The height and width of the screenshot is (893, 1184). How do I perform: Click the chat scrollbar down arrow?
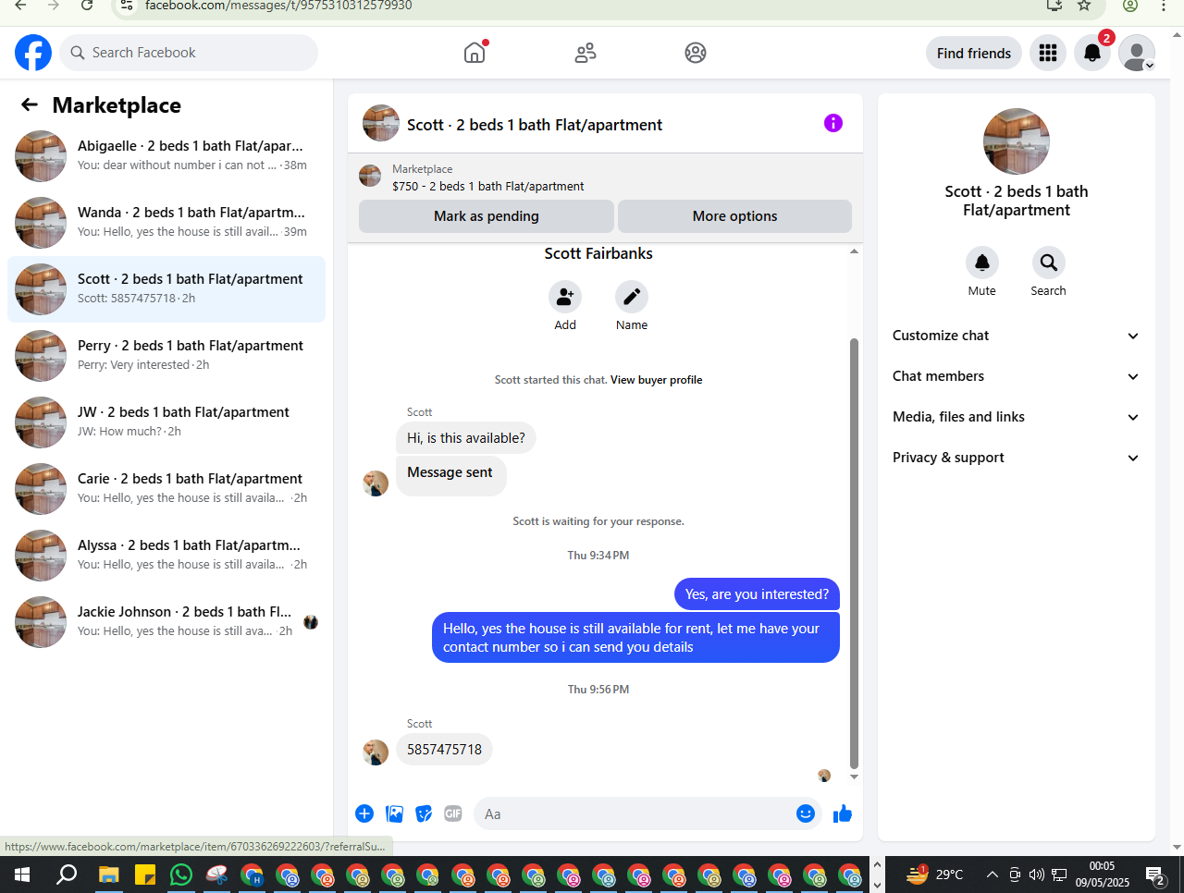(x=854, y=777)
